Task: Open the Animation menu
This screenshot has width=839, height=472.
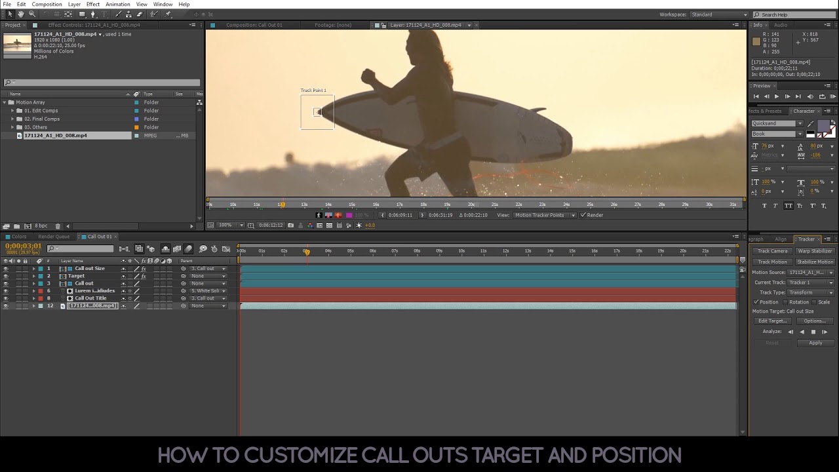Action: point(117,5)
